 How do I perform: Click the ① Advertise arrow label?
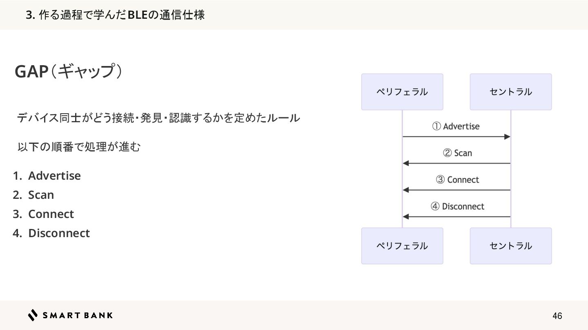tap(456, 126)
